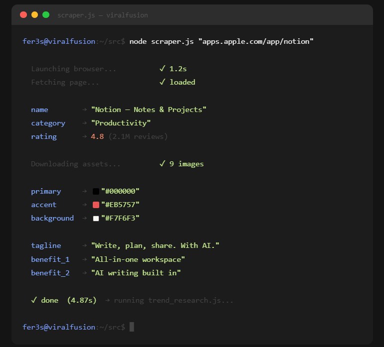Click 'Downloading assets...' log line
Screen dimensions: 384x347
pyautogui.click(x=76, y=164)
